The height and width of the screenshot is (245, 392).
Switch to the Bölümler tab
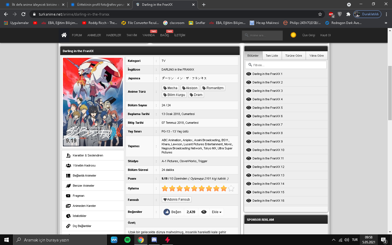pyautogui.click(x=253, y=56)
